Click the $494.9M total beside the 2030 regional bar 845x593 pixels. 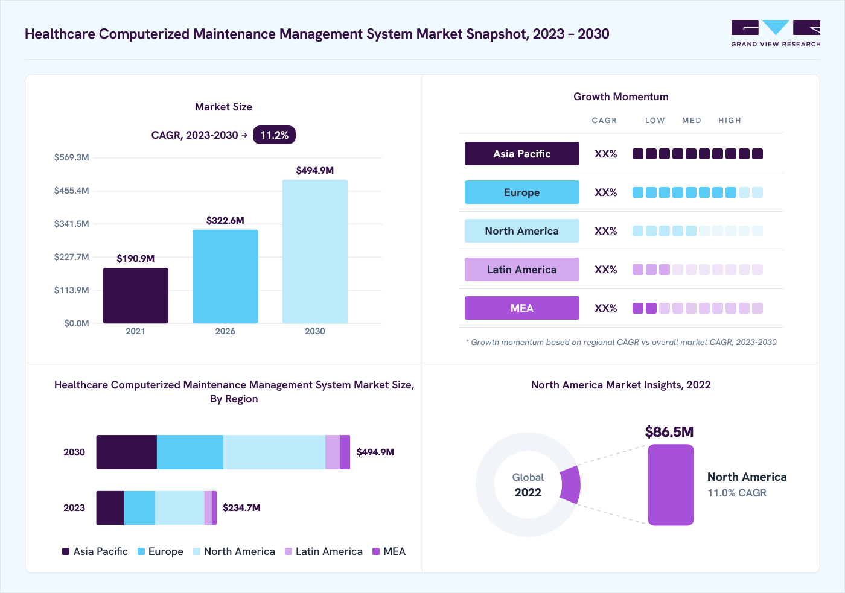point(375,452)
